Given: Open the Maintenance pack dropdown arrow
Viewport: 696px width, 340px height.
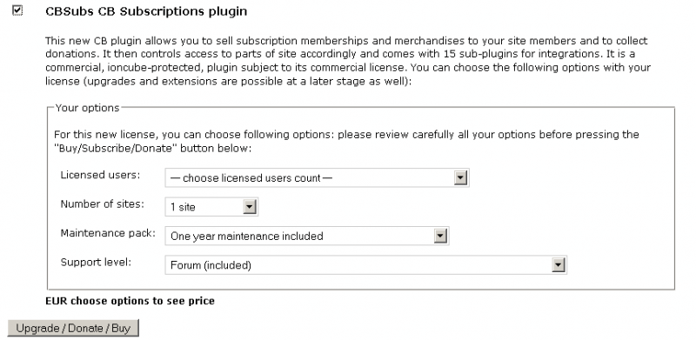Looking at the screenshot, I should coord(440,237).
